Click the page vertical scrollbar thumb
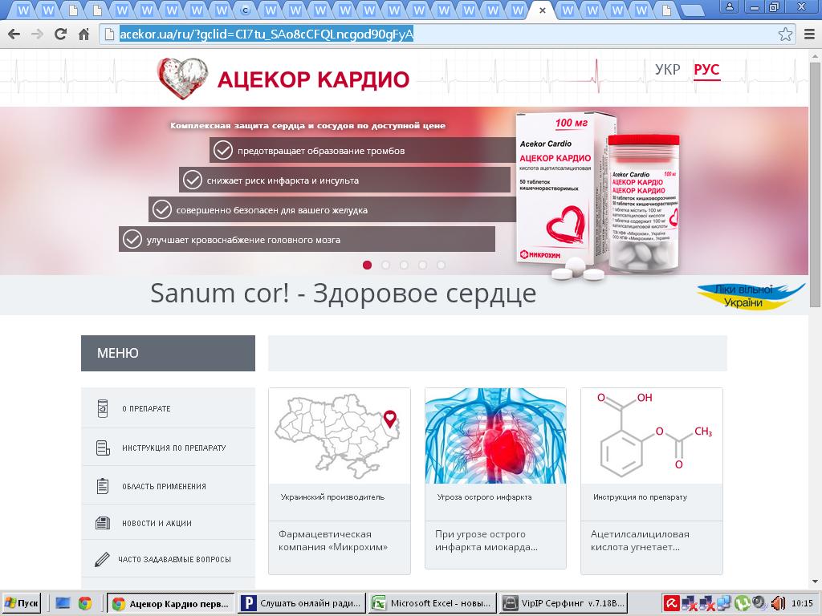Viewport: 822px width, 616px height. click(x=816, y=184)
